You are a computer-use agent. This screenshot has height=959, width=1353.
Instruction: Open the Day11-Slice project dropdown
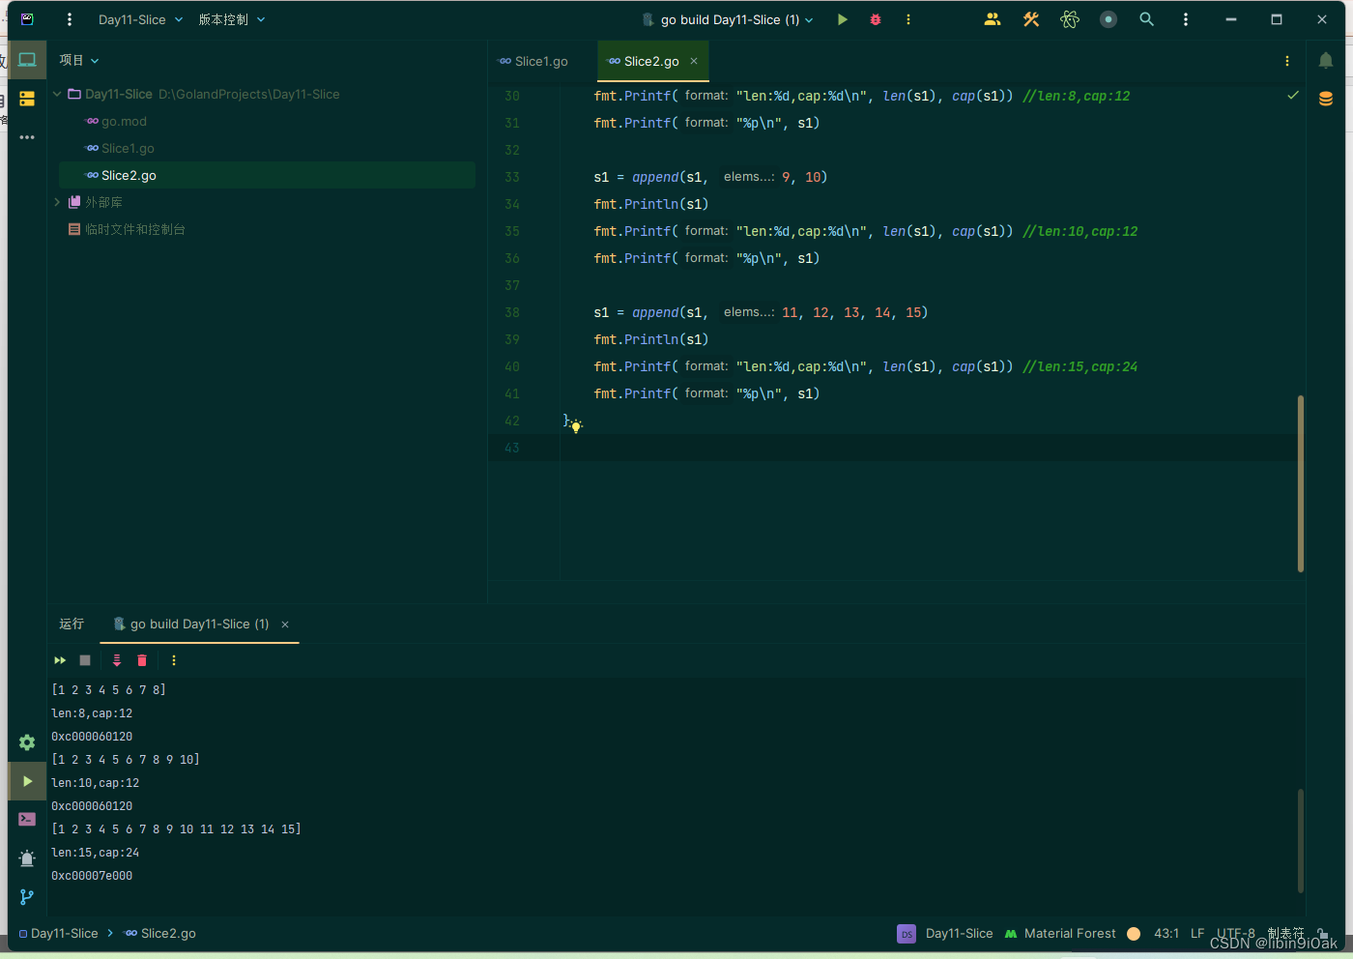140,19
